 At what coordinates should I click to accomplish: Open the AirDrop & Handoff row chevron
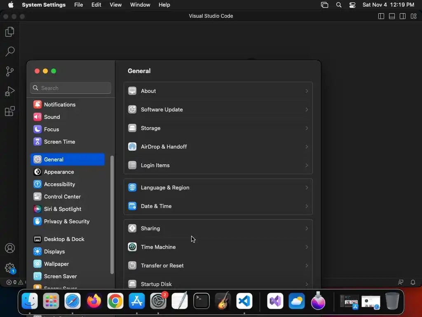click(307, 147)
